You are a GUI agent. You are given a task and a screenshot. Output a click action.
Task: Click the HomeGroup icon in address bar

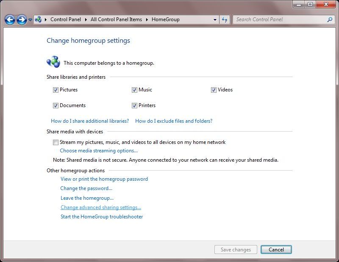(38, 19)
